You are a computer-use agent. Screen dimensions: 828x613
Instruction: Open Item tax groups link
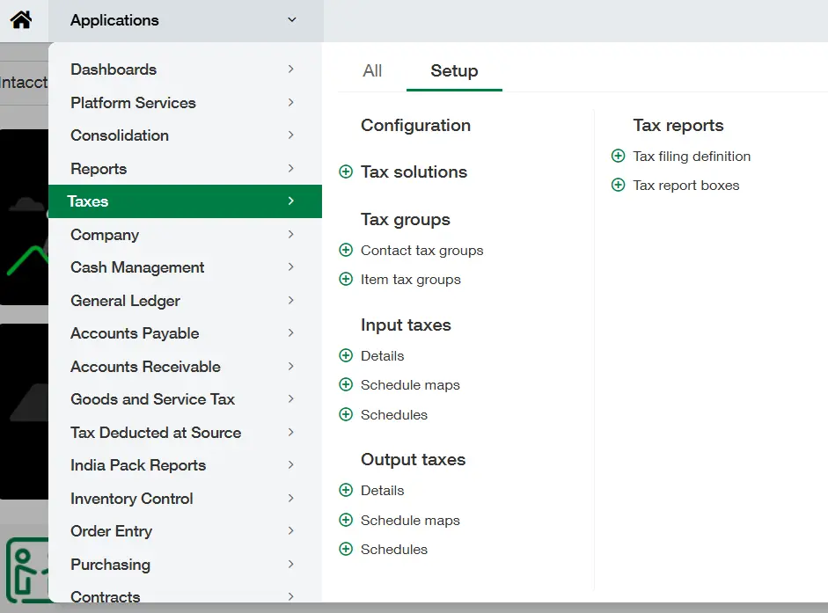[411, 280]
